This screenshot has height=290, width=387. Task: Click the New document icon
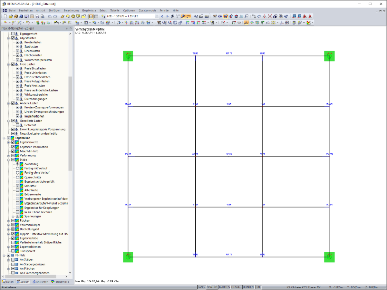(x=5, y=16)
